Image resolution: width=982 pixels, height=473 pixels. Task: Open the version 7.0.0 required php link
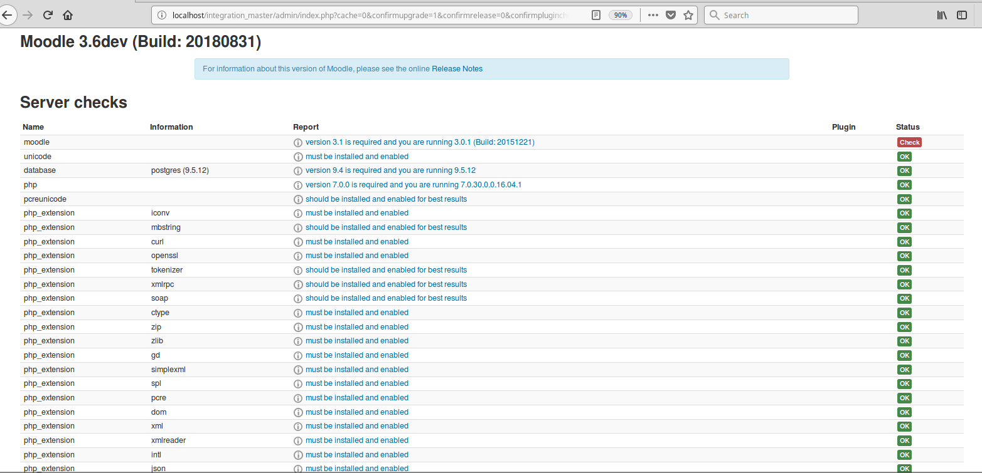coord(414,185)
